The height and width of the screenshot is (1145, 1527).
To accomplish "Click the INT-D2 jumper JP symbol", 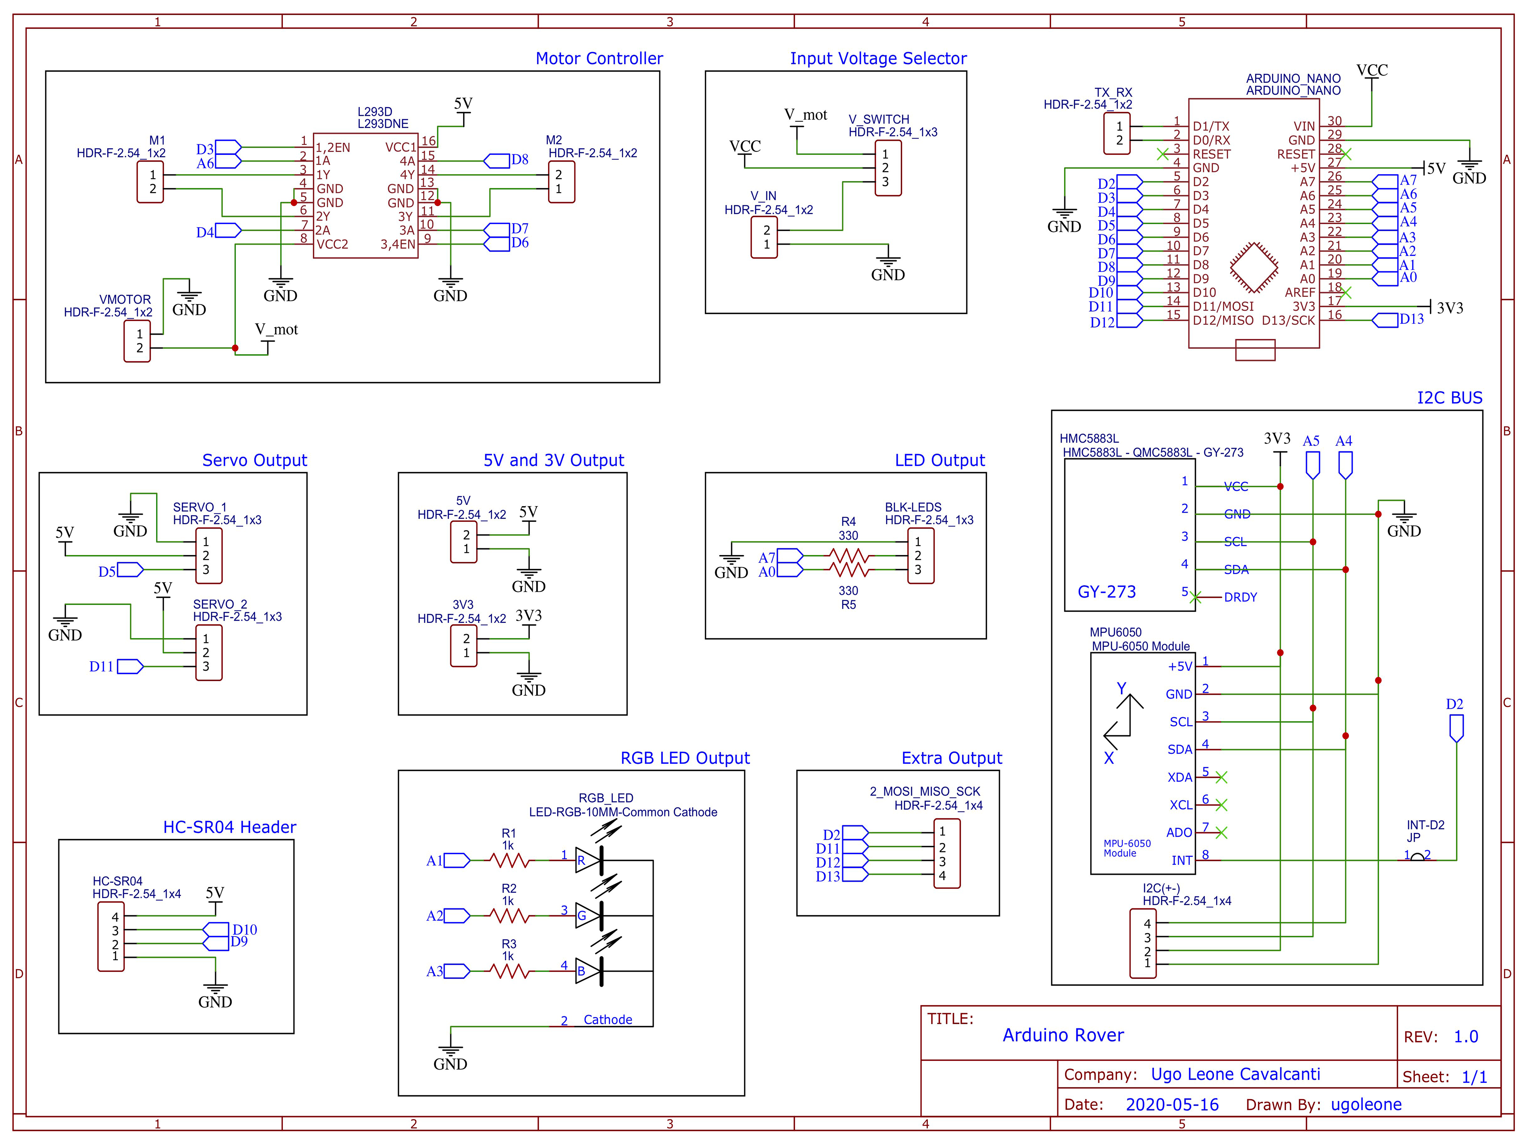I will pyautogui.click(x=1417, y=856).
